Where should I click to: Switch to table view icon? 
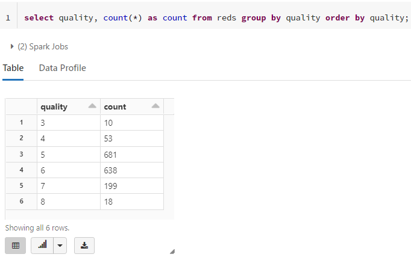[x=16, y=246]
